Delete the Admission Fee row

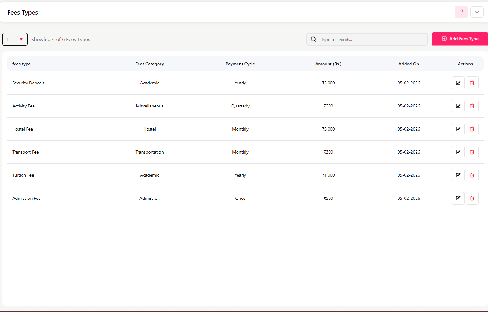coord(472,198)
